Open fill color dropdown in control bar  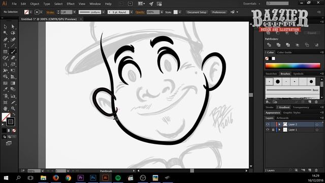(x=30, y=12)
